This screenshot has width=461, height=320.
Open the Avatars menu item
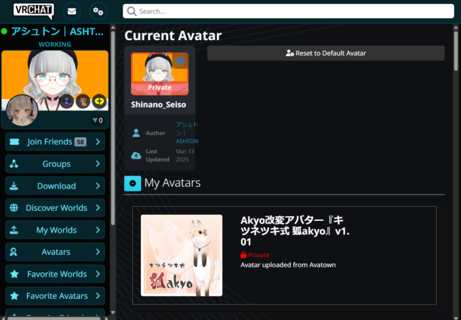coord(56,252)
